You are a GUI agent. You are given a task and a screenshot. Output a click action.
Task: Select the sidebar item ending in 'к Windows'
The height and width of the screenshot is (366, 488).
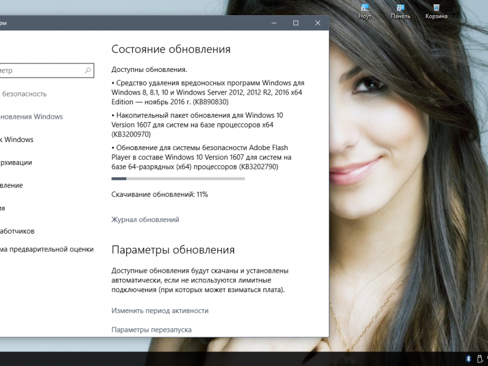pos(16,140)
